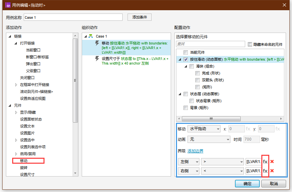Expand 在框架中打开链接
The width and height of the screenshot is (292, 192).
(16, 85)
